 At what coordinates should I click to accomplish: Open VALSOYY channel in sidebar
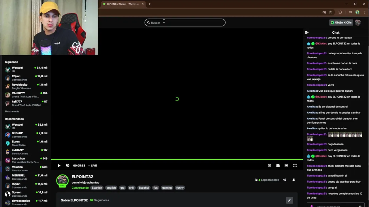[26, 95]
